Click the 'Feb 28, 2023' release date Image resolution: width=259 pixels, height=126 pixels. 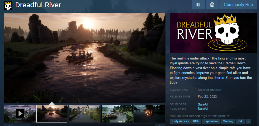click(x=207, y=96)
